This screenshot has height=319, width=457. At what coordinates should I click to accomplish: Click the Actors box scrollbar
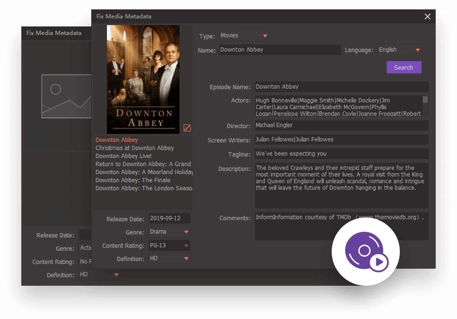425,106
